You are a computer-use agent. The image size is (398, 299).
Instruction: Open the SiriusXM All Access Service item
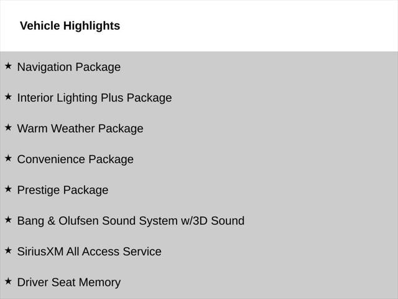(x=90, y=252)
